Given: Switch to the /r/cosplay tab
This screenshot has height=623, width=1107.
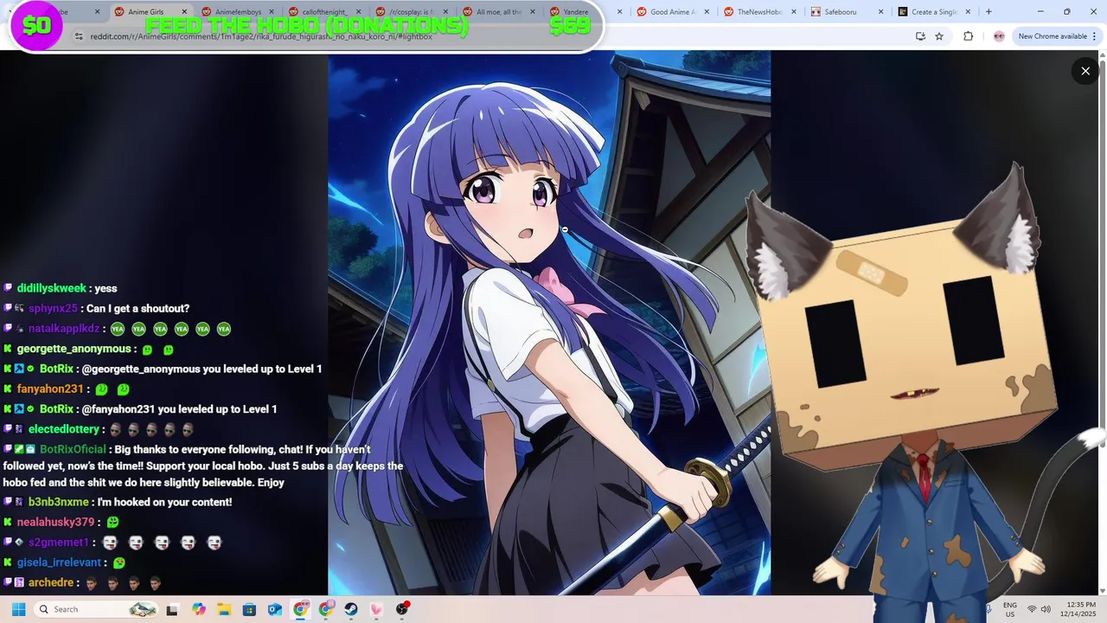Looking at the screenshot, I should click(x=411, y=12).
